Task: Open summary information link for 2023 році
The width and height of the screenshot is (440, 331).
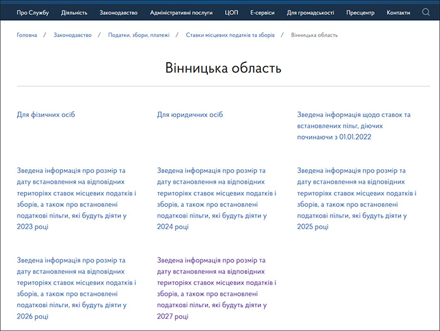Action: click(76, 199)
